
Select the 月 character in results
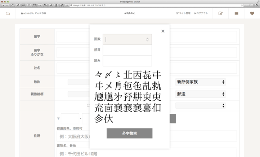point(118,86)
